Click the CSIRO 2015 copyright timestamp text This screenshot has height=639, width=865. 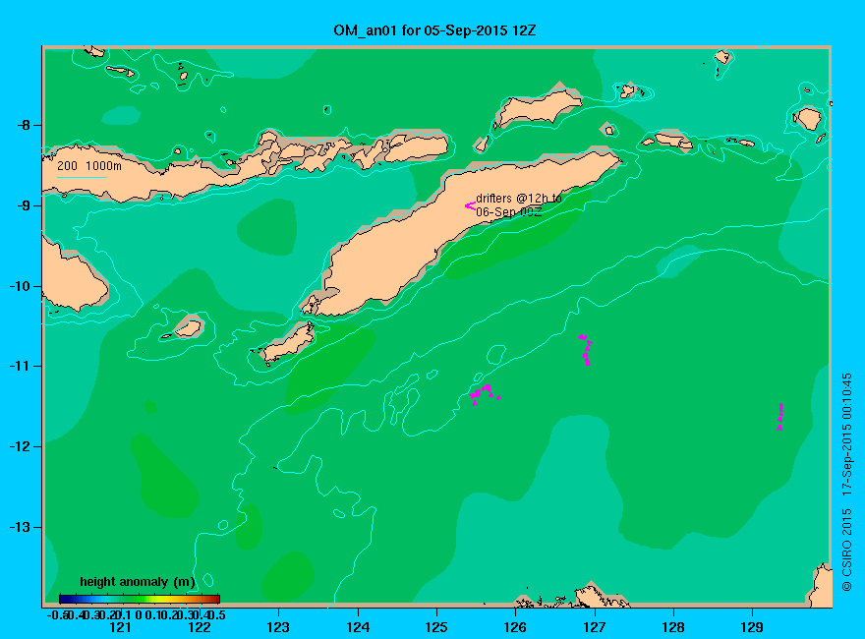[x=846, y=482]
